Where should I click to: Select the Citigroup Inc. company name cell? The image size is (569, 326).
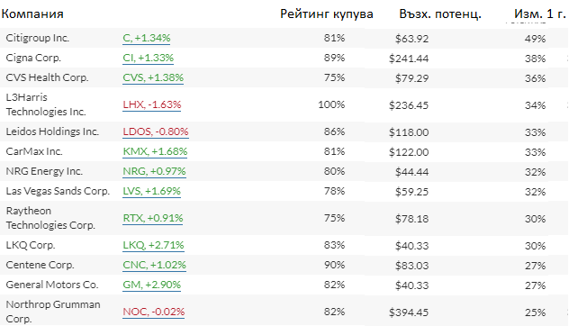click(38, 38)
